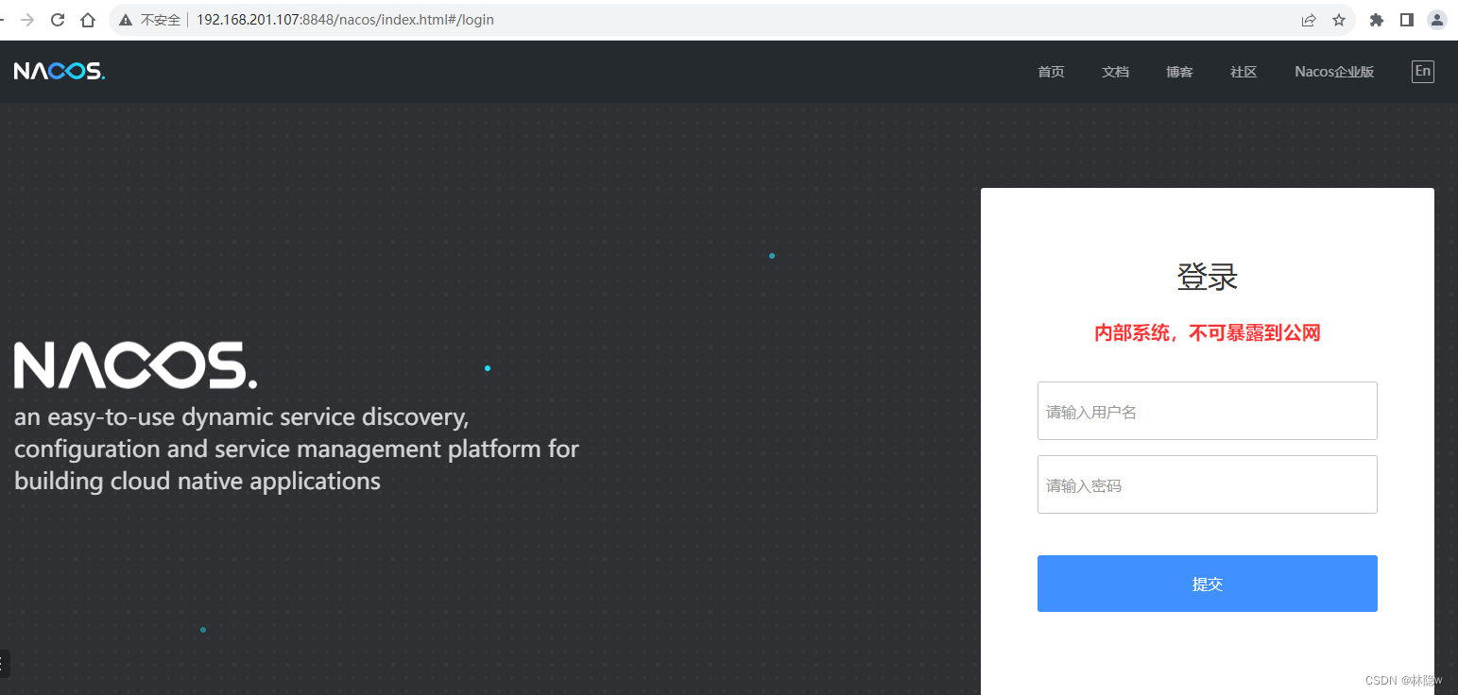Screen dimensions: 1458x695
Task: Open the browser home icon
Action: (x=88, y=19)
